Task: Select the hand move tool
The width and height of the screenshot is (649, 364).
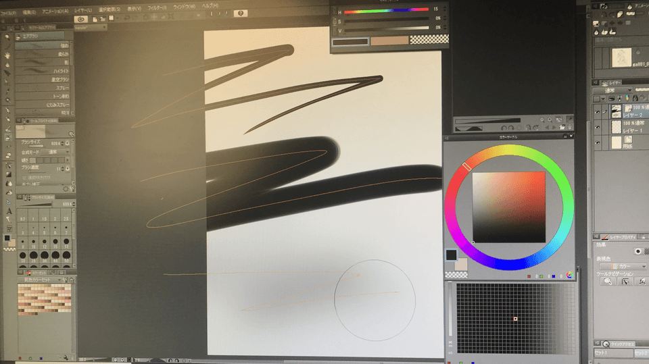Action: (7, 56)
